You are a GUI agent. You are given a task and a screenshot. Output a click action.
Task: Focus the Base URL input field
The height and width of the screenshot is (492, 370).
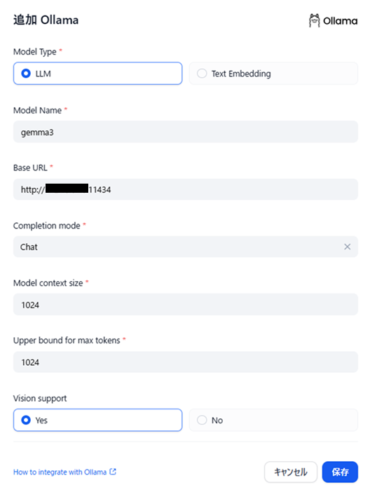pyautogui.click(x=186, y=189)
